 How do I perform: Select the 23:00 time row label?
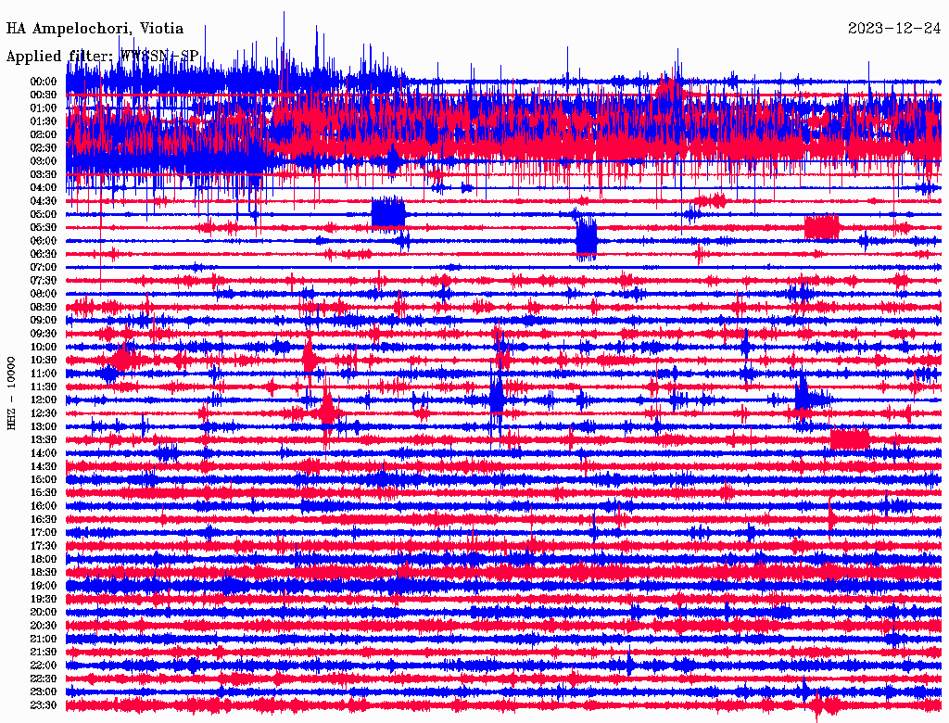(44, 691)
